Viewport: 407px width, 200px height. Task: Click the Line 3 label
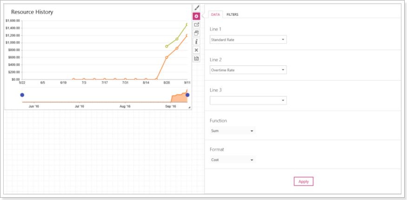[x=215, y=90]
